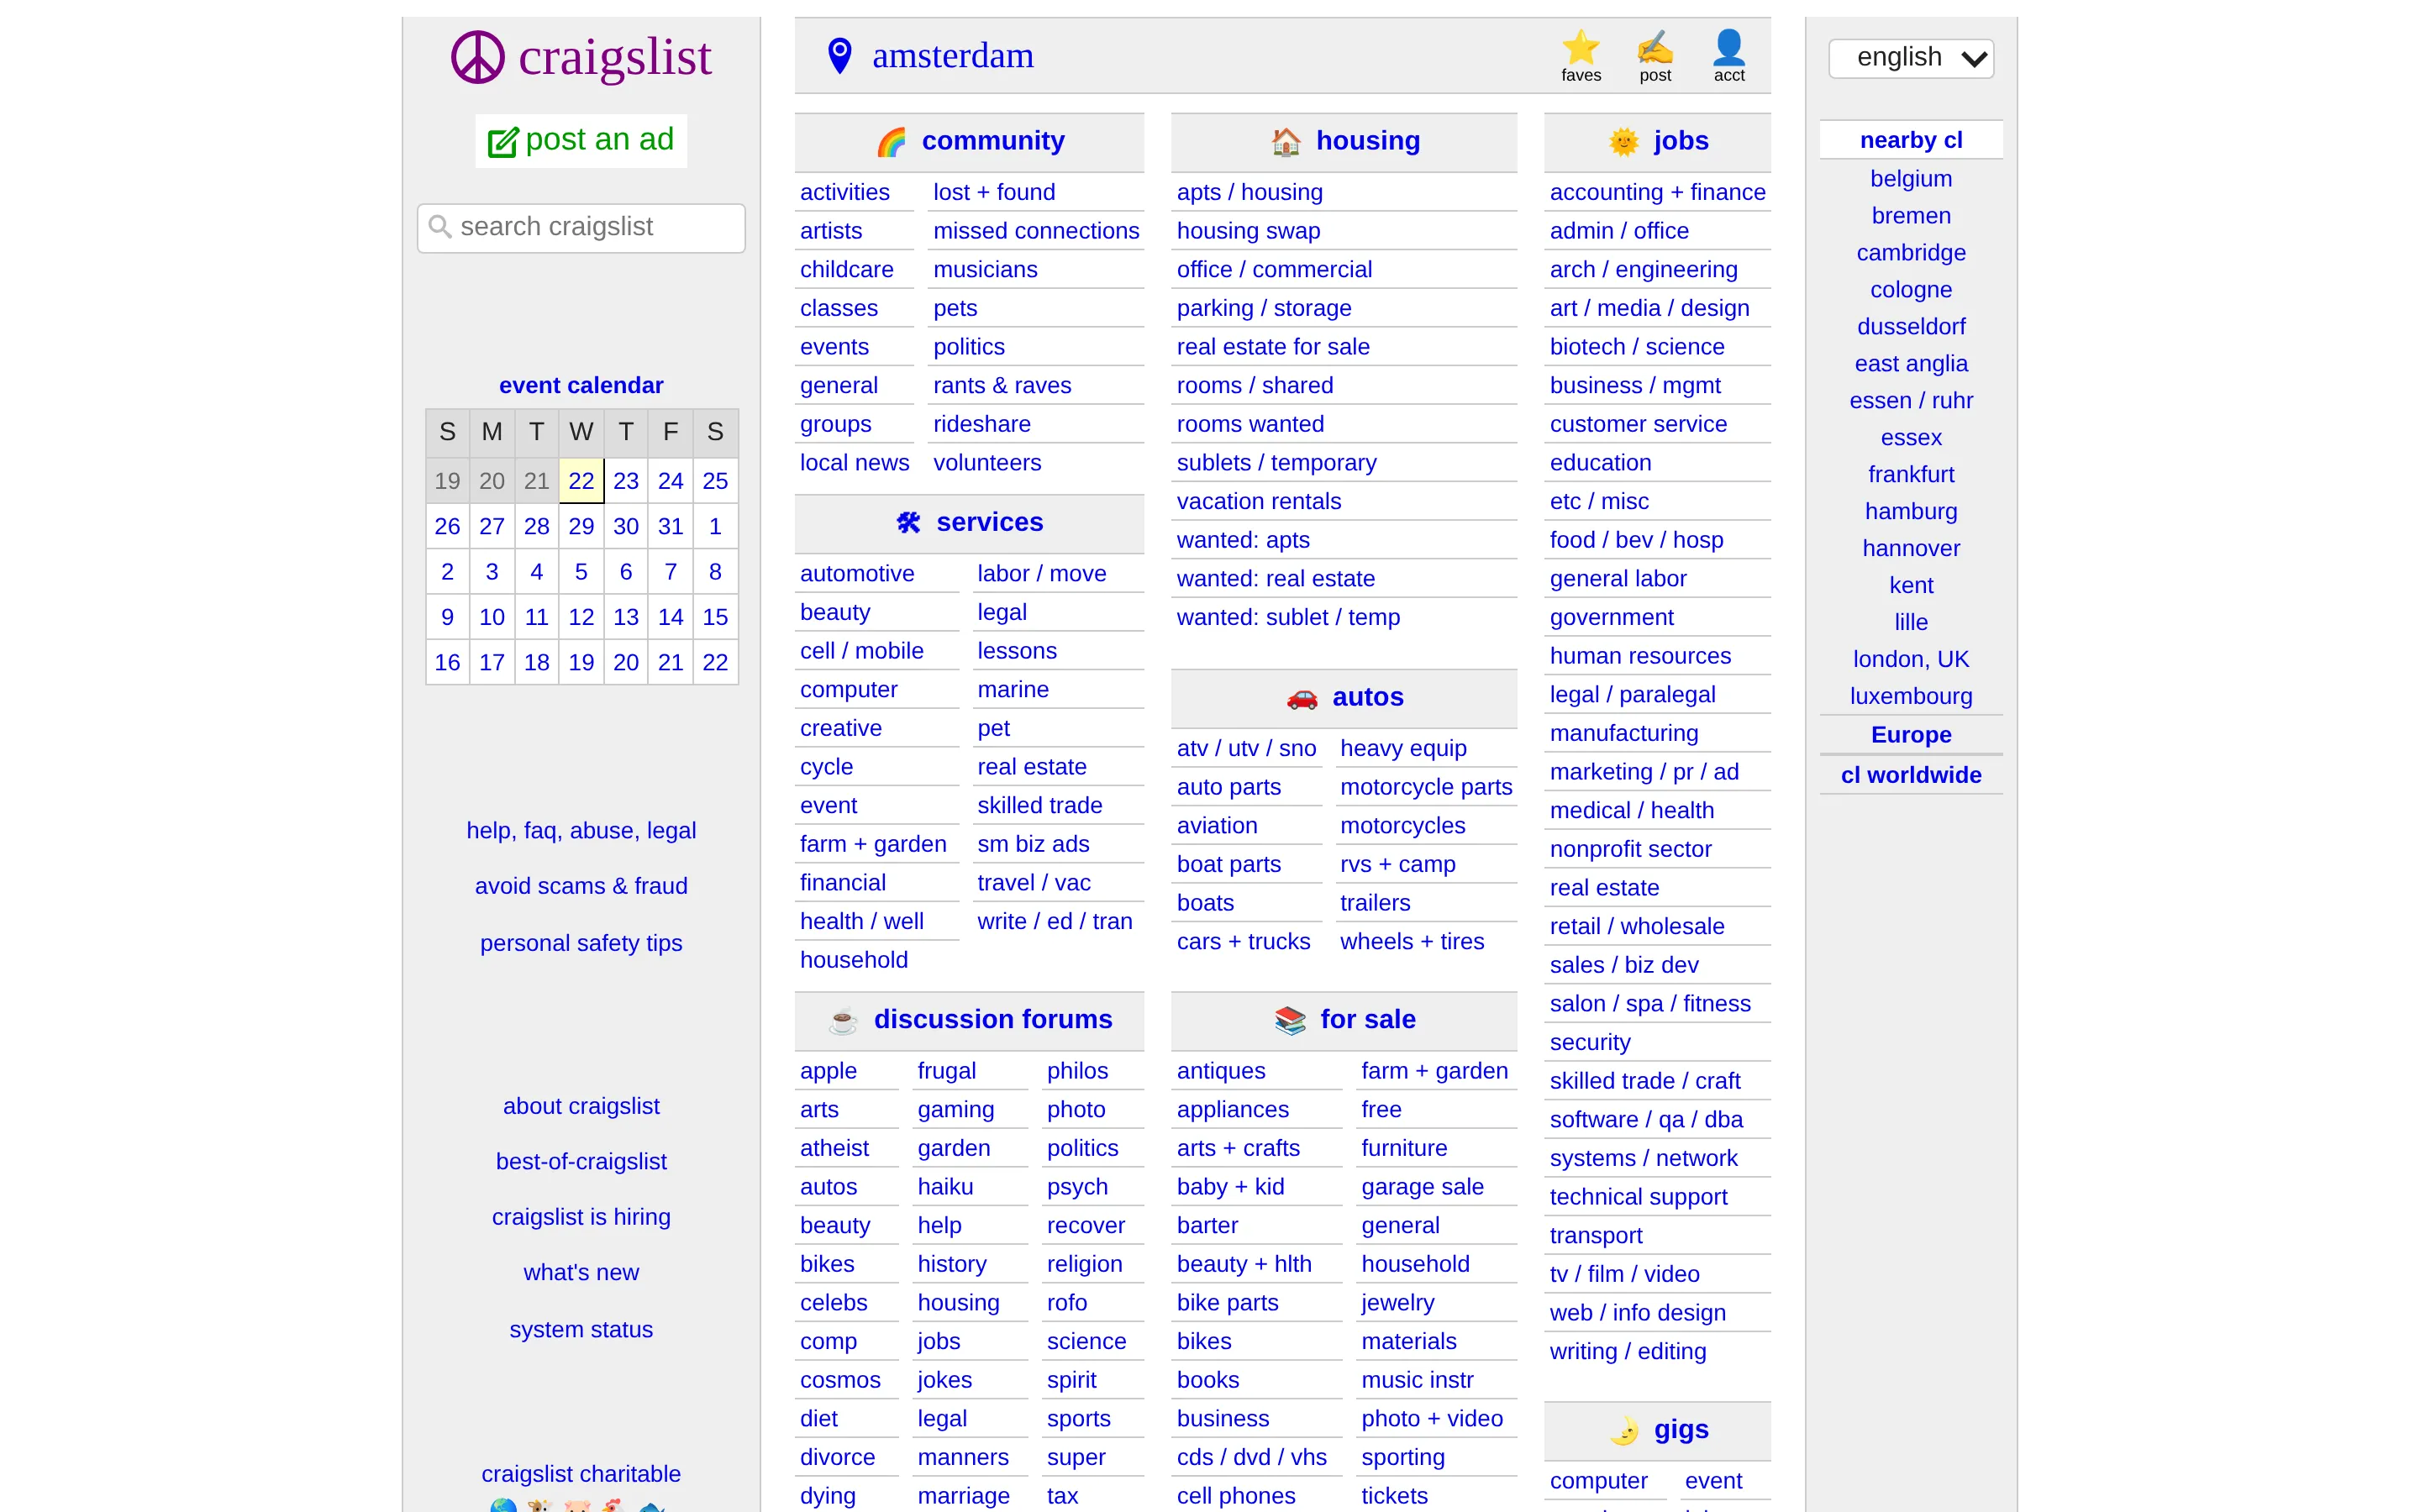2420x1512 pixels.
Task: Open the philos discussion forum
Action: point(1077,1072)
